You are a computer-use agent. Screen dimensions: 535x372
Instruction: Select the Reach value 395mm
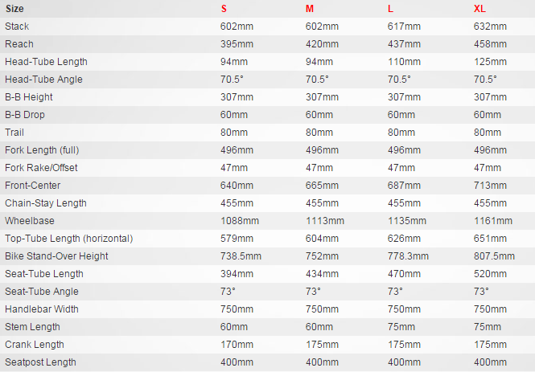(237, 44)
